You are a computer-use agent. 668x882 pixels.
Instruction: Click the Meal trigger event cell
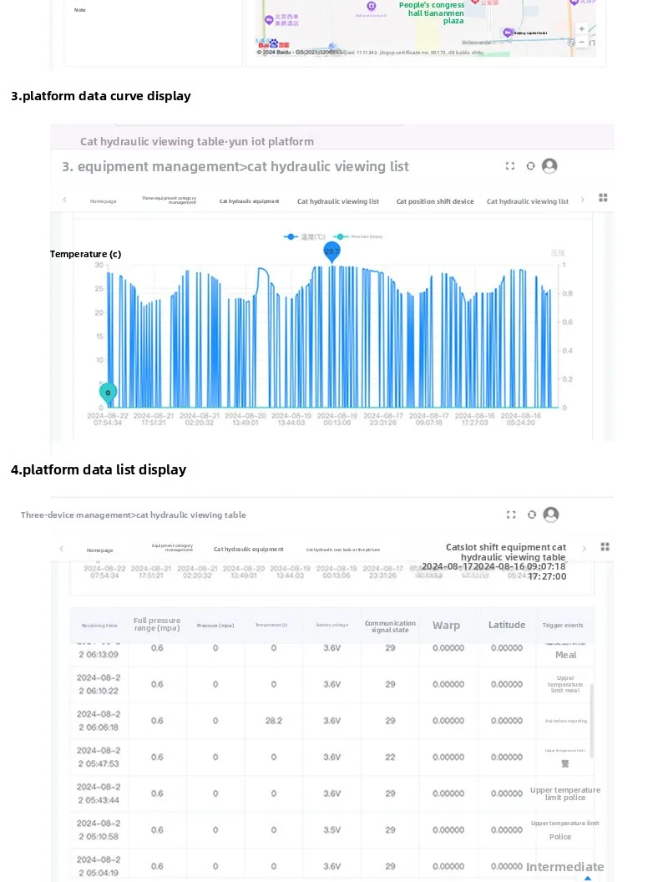pos(565,656)
